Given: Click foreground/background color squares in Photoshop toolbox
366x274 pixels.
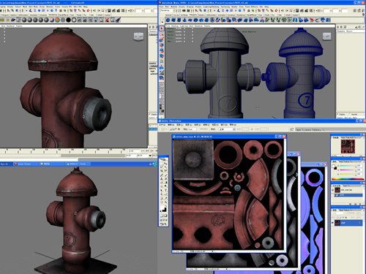Looking at the screenshot, I should click(163, 210).
